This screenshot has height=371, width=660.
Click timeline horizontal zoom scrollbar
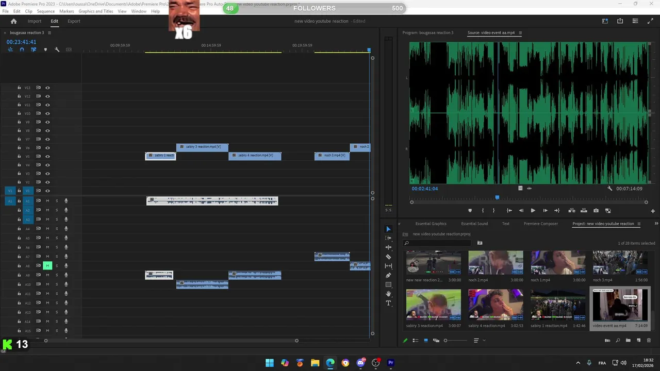[x=171, y=341]
